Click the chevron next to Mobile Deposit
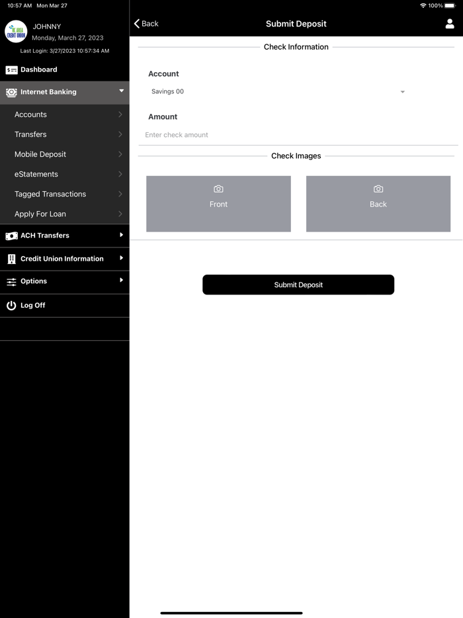The width and height of the screenshot is (463, 618). click(120, 155)
